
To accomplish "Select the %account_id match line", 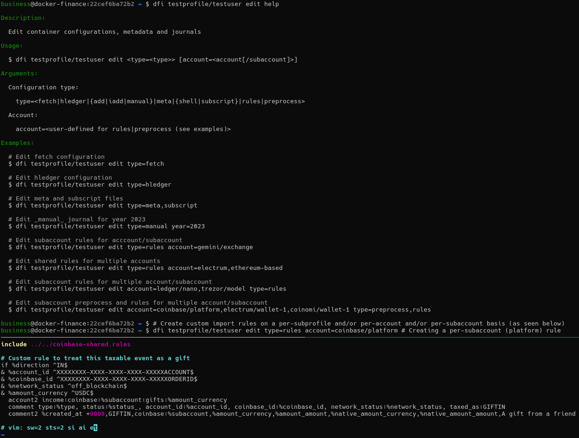I will [x=97, y=372].
